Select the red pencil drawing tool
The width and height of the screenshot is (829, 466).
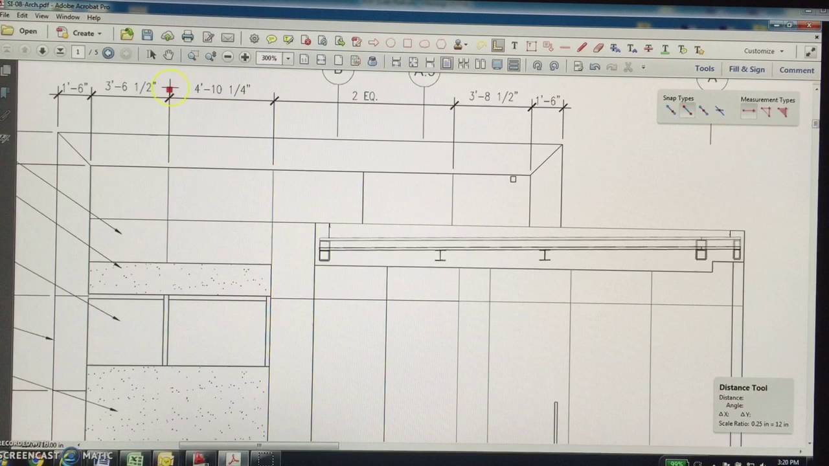click(x=582, y=47)
